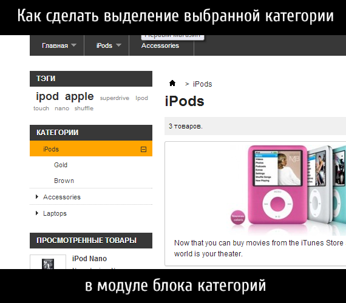Click the iPod Nano product thumbnail
This screenshot has width=346, height=303.
coord(48,262)
